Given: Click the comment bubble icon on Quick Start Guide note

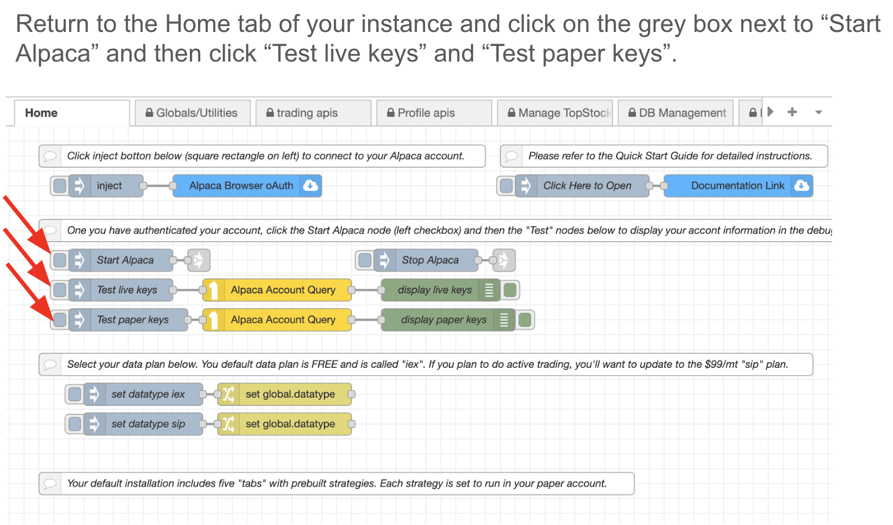Looking at the screenshot, I should (511, 156).
